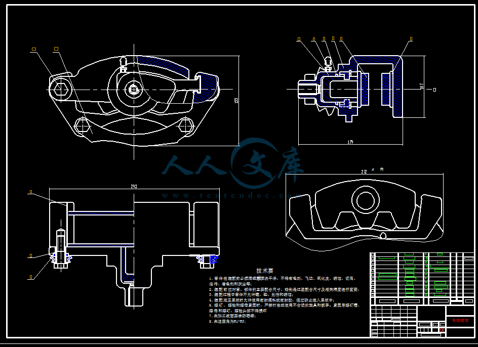Click the red part name in title block
The width and height of the screenshot is (478, 347).
pos(460,321)
